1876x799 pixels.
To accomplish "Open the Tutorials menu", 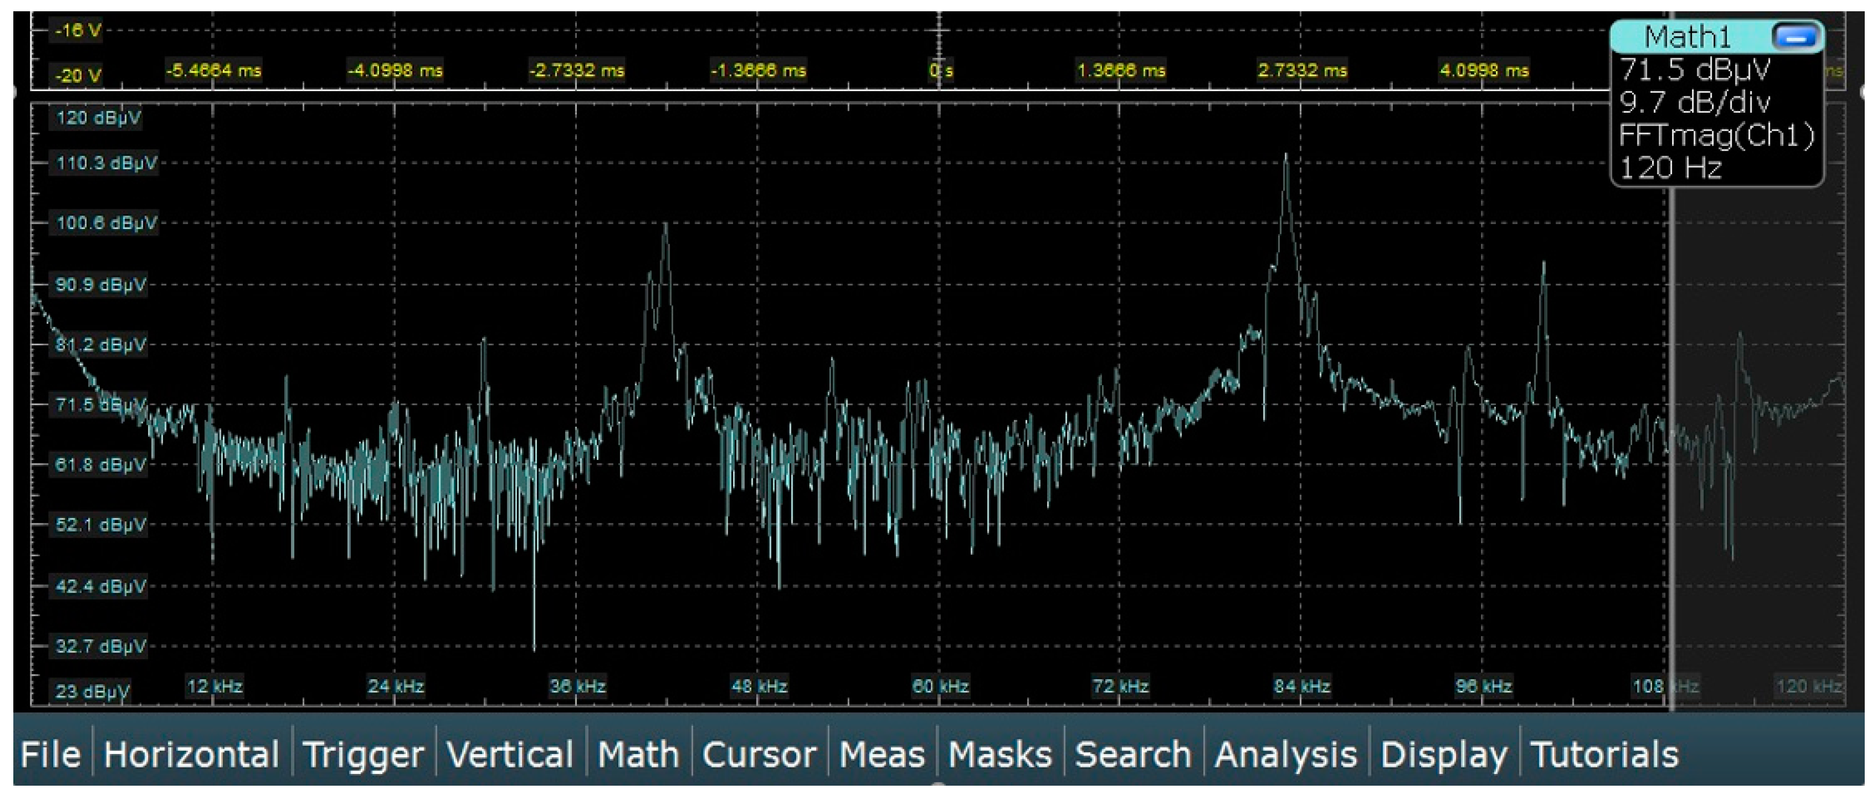I will click(1604, 754).
